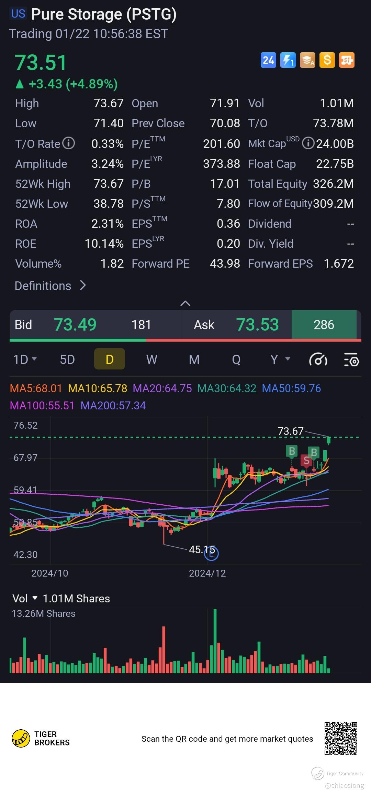Tap the US market flag badge

[18, 14]
